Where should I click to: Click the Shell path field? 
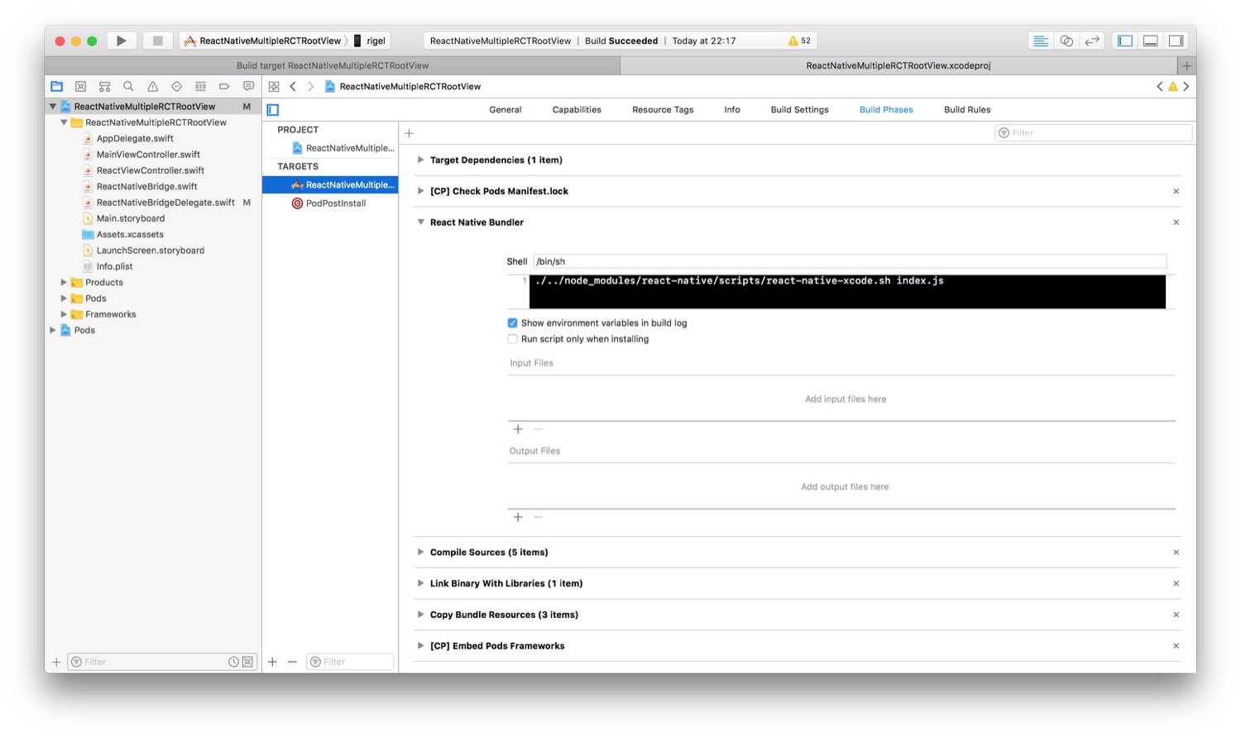click(850, 261)
